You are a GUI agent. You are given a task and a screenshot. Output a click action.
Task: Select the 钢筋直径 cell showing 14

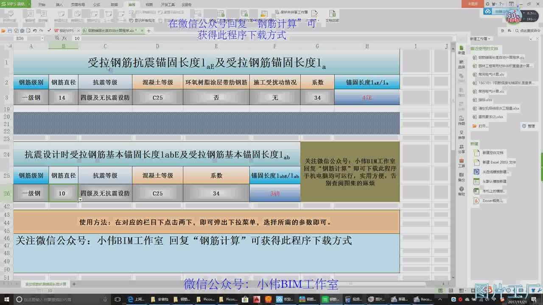coord(63,97)
